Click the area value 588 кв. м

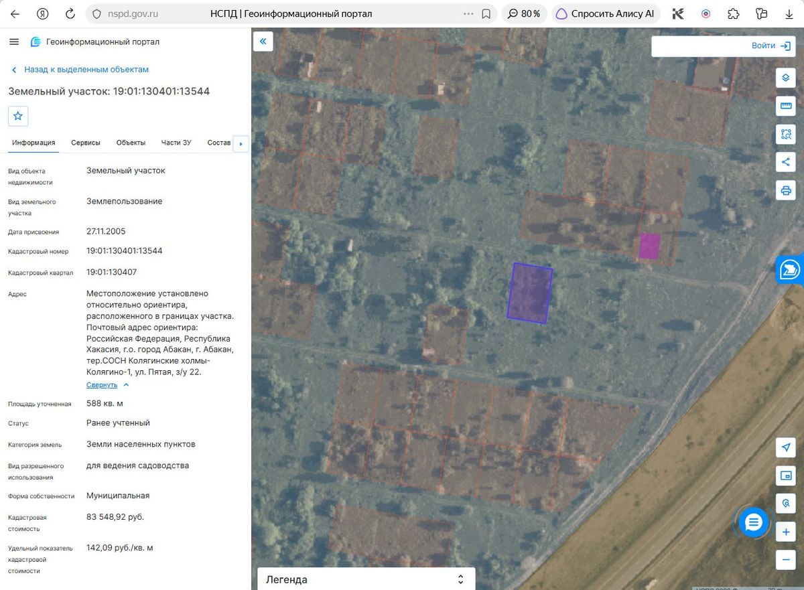(x=105, y=403)
